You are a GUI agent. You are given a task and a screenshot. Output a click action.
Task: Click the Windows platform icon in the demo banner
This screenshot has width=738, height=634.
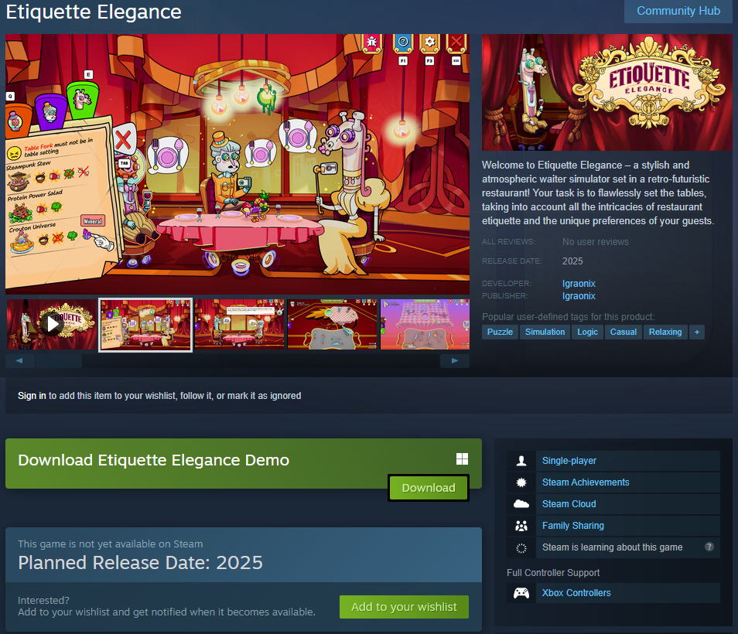click(462, 459)
